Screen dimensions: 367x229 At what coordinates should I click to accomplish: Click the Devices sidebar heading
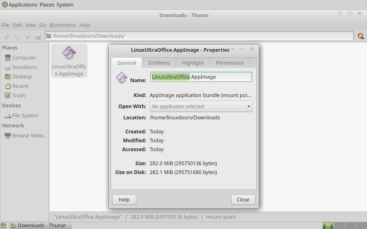click(x=11, y=105)
